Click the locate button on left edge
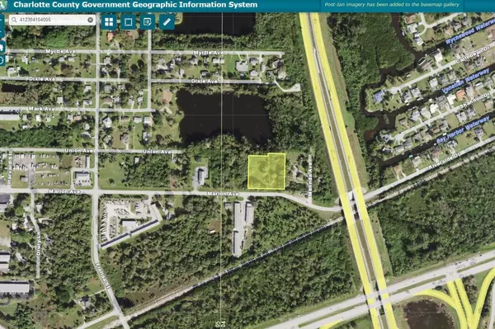This screenshot has height=329, width=495. click(2, 60)
